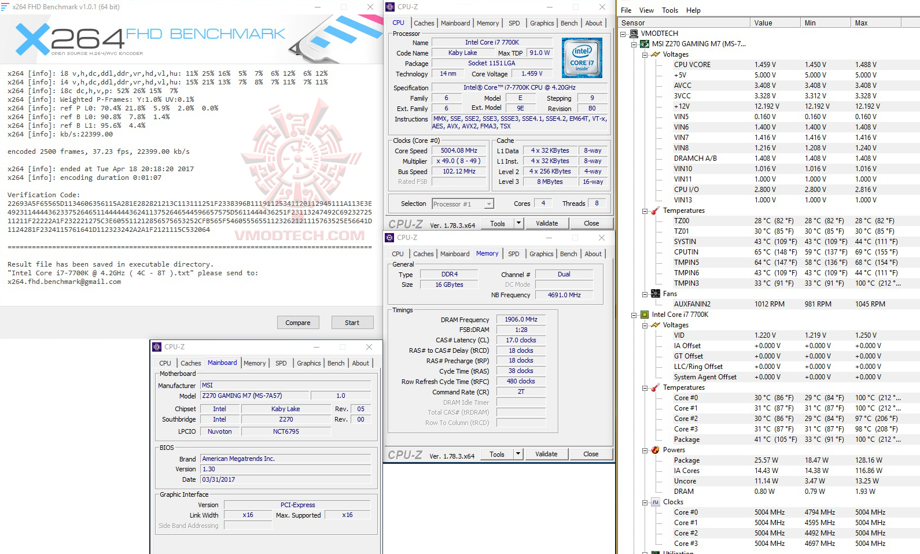Viewport: 920px width, 554px height.
Task: Click the Start button in x264 benchmark
Action: click(x=352, y=323)
